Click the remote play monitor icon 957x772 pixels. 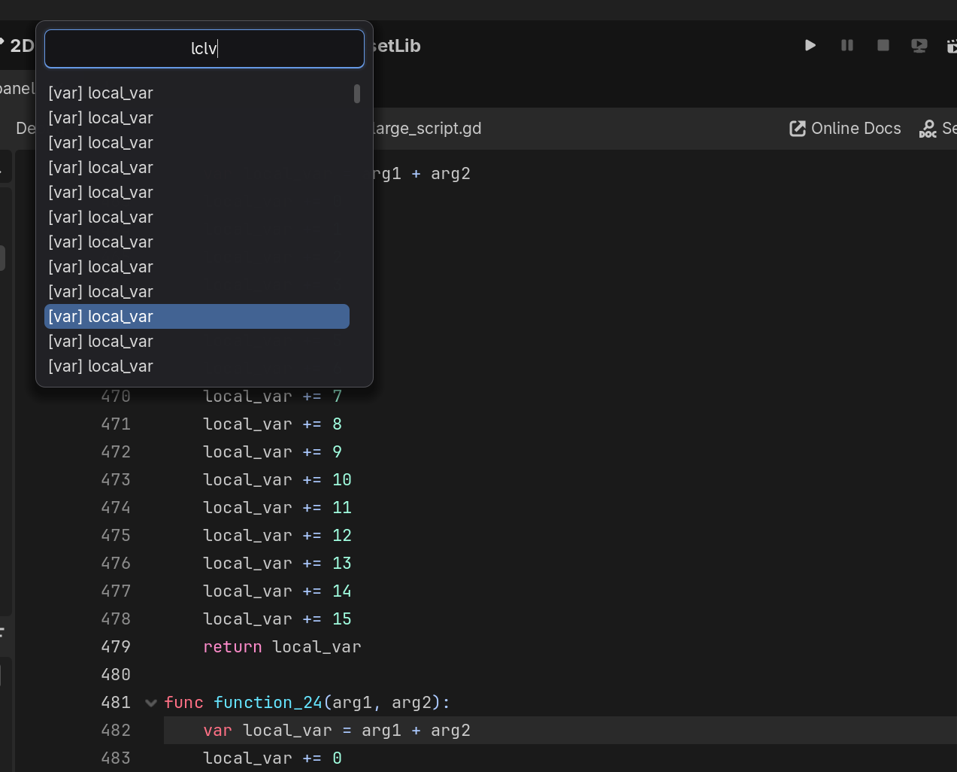point(919,45)
